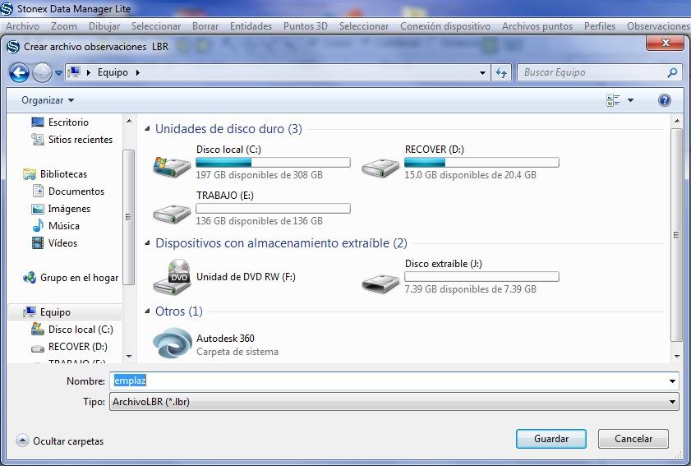The image size is (691, 466).
Task: Click 197 GB disponibles de 308 GB text
Action: [259, 175]
